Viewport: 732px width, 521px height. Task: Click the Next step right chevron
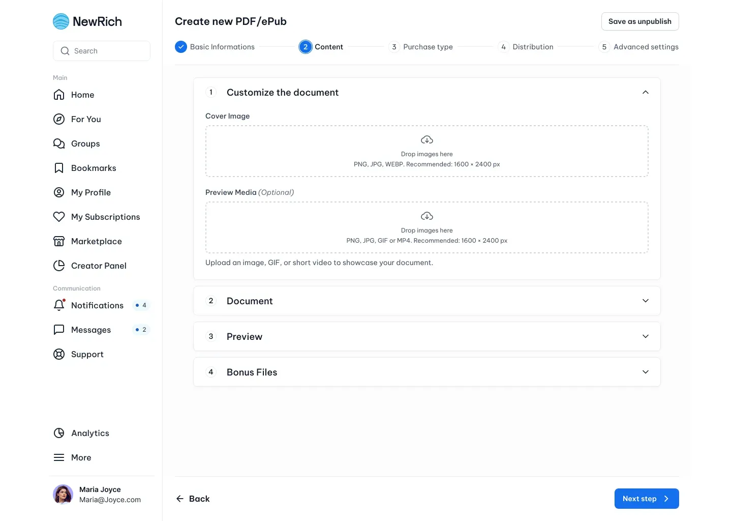point(666,499)
